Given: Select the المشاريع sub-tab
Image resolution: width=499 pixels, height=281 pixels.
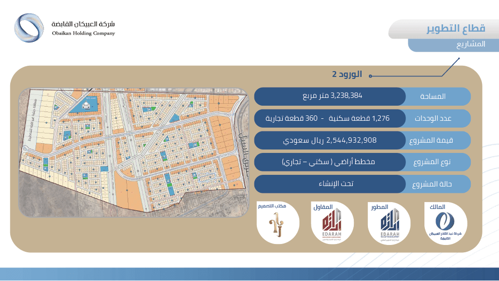Looking at the screenshot, I should tap(454, 45).
